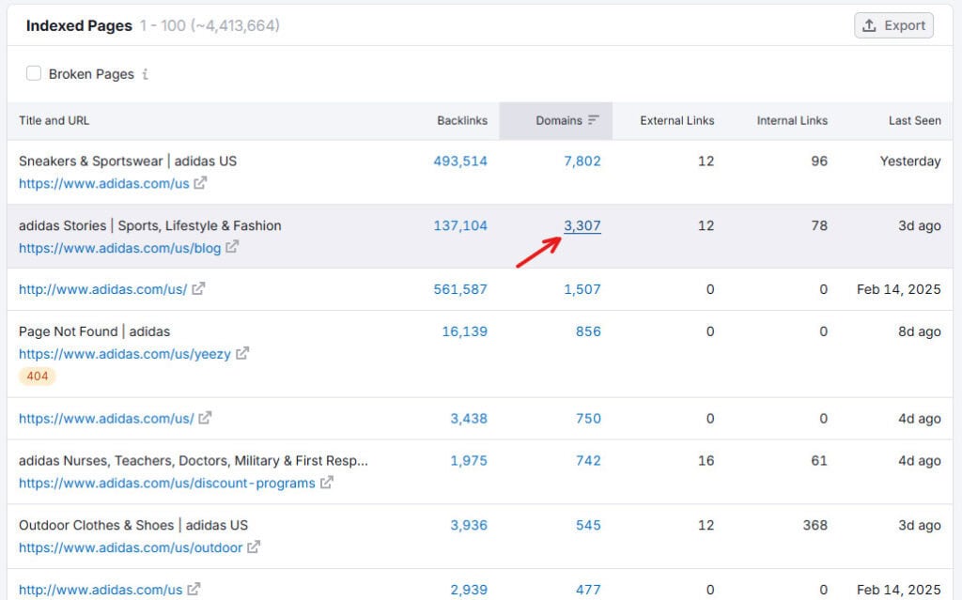Sort table by Backlinks column
Screen dimensions: 962x600
pos(462,121)
